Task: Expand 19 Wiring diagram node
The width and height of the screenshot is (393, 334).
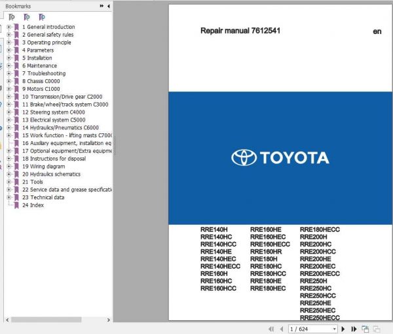Action: (x=9, y=167)
